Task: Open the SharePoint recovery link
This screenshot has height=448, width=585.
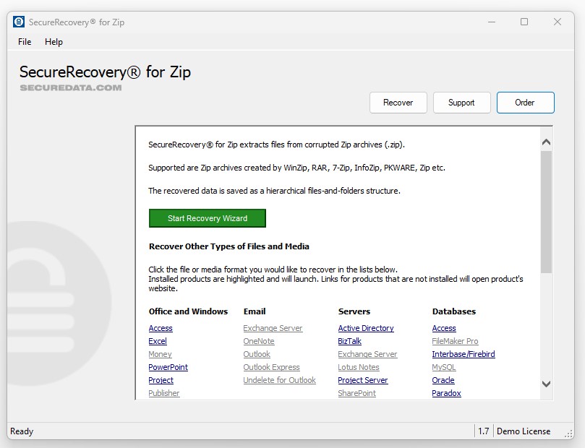Action: point(356,393)
